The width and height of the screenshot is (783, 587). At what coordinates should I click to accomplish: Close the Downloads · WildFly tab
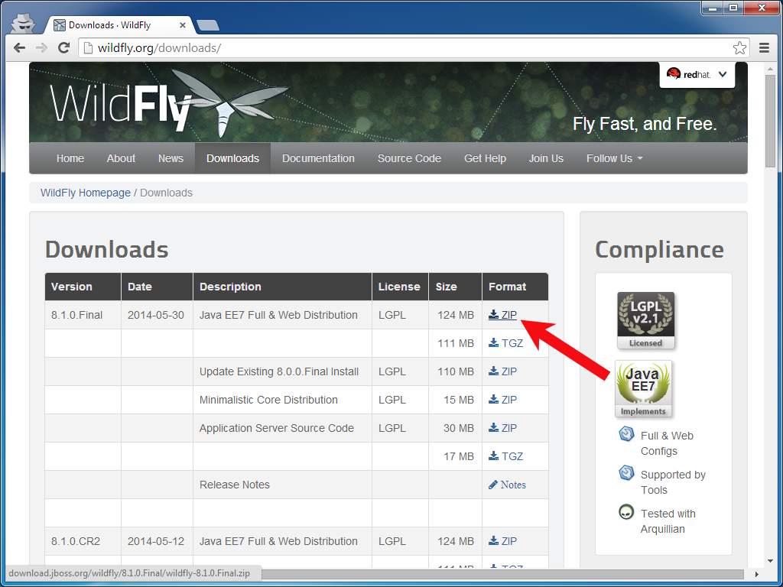click(183, 25)
